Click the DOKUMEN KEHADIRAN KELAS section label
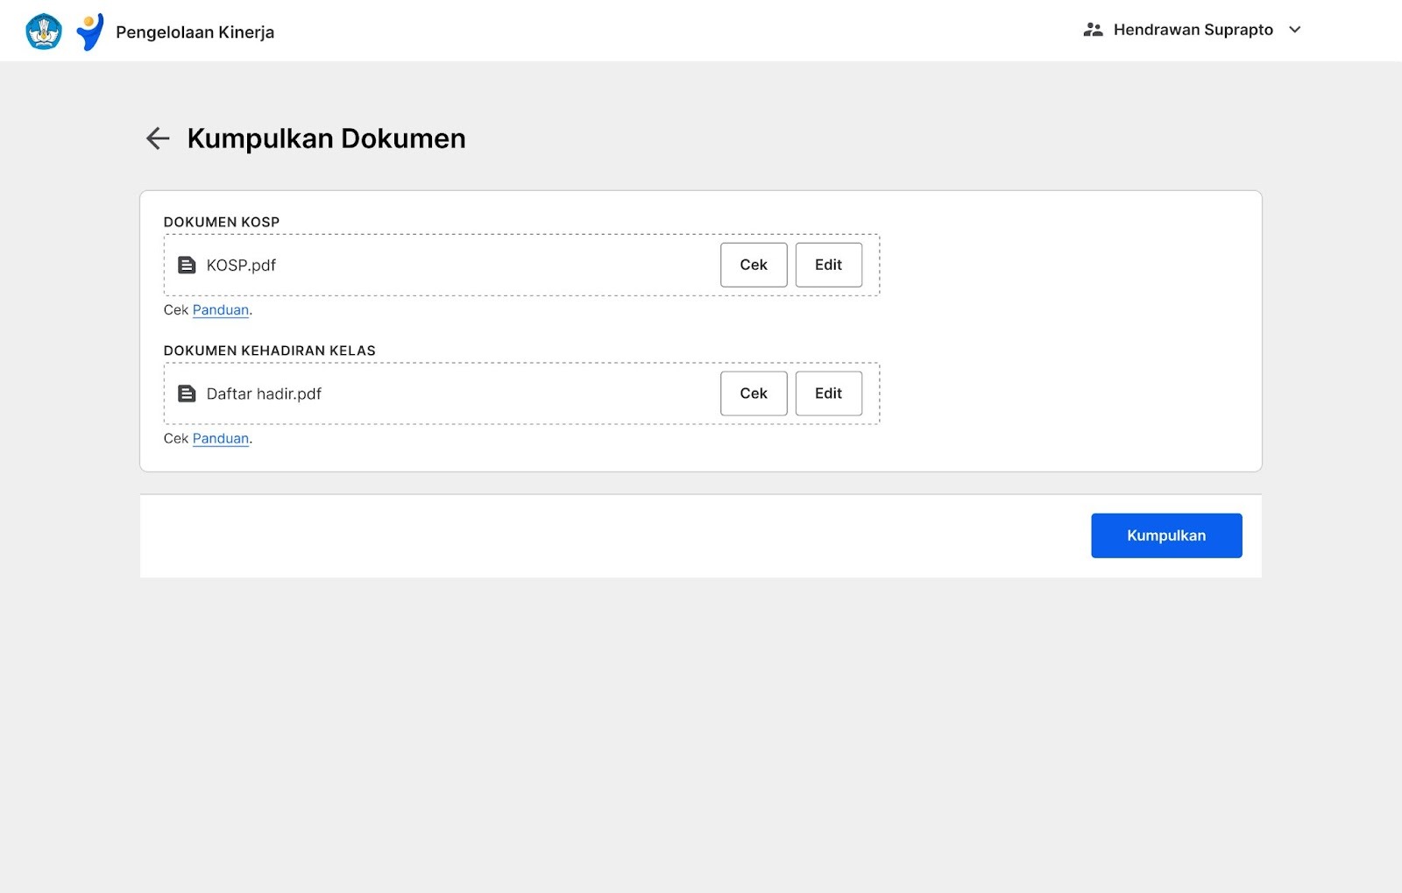The image size is (1402, 893). [x=269, y=351]
